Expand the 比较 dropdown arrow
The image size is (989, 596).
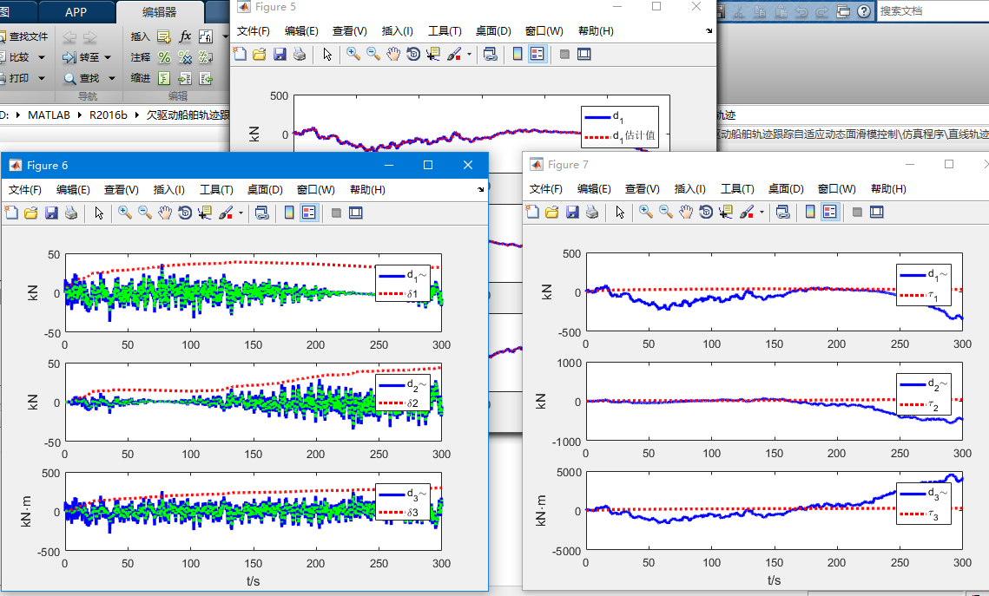pos(42,57)
